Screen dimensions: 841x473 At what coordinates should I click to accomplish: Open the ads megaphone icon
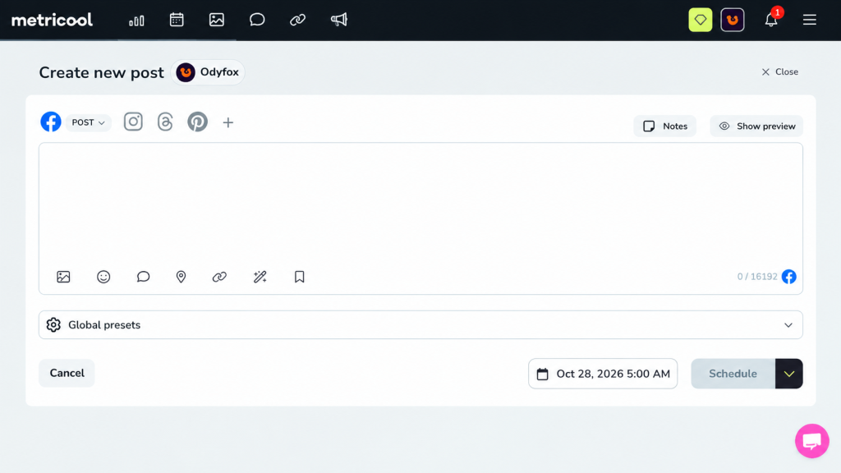[x=339, y=20]
